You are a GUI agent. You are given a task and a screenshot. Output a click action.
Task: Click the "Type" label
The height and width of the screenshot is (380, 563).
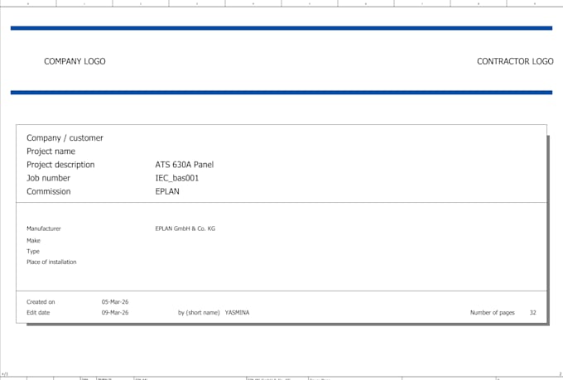pyautogui.click(x=33, y=252)
